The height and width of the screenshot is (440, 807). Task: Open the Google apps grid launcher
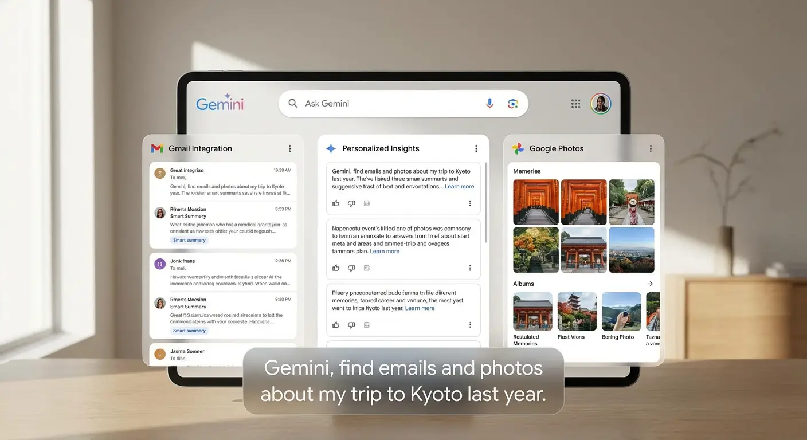(x=575, y=103)
